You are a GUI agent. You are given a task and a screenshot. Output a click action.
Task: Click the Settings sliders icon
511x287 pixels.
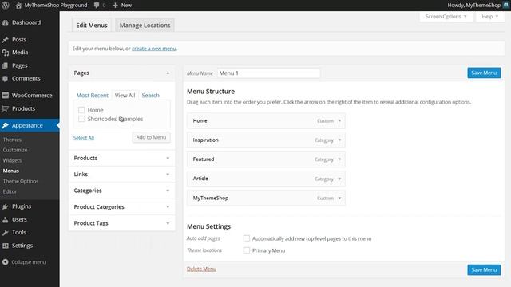tap(6, 246)
